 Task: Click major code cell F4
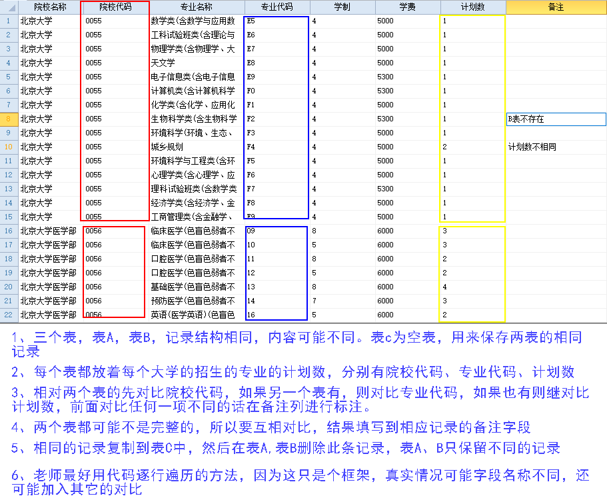(x=277, y=147)
